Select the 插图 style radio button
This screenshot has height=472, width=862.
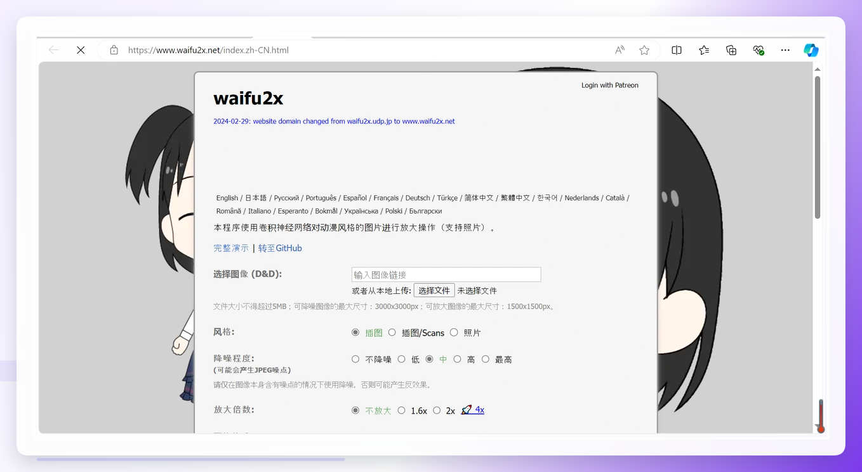[x=355, y=333]
